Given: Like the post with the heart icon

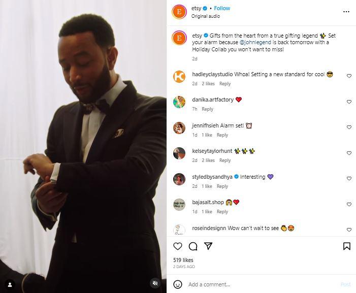Looking at the screenshot, I should (178, 246).
